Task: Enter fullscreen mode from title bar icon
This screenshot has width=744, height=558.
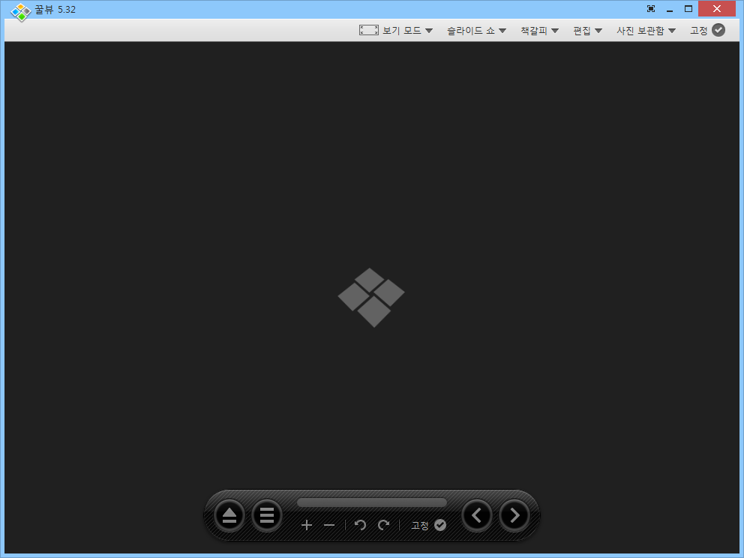Action: pyautogui.click(x=651, y=9)
